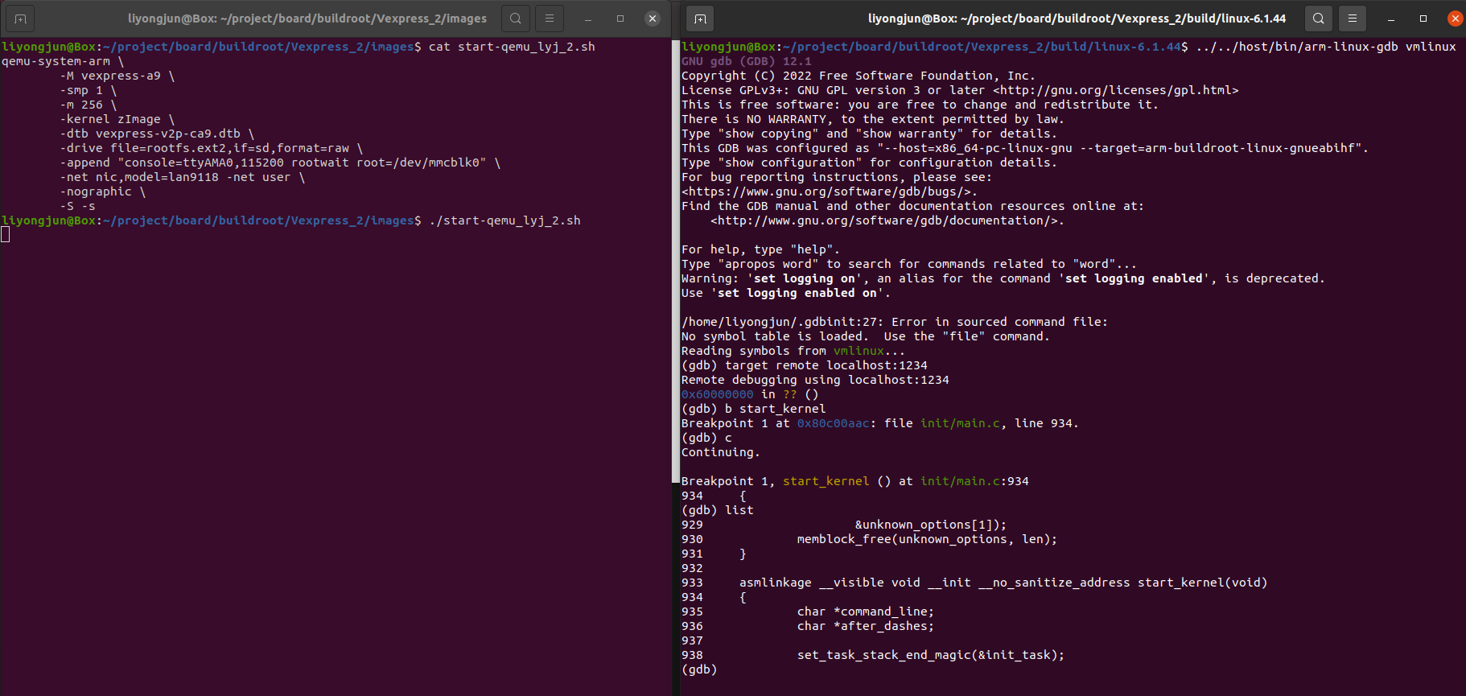Screen dimensions: 1466x696
Task: Click search icon in right gdb terminal
Action: pos(1318,19)
